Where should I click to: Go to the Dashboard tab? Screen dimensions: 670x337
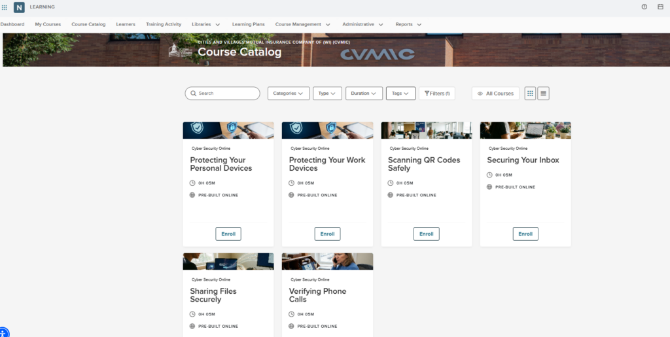12,24
